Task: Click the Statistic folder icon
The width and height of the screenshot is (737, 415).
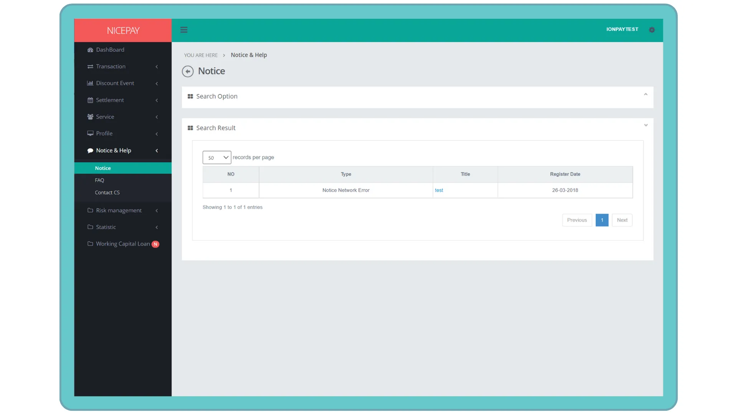Action: 90,227
